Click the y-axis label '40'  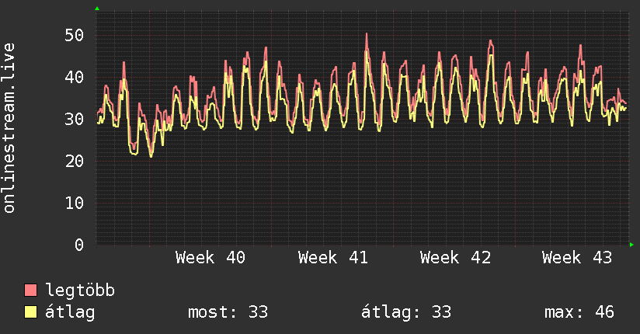point(75,77)
